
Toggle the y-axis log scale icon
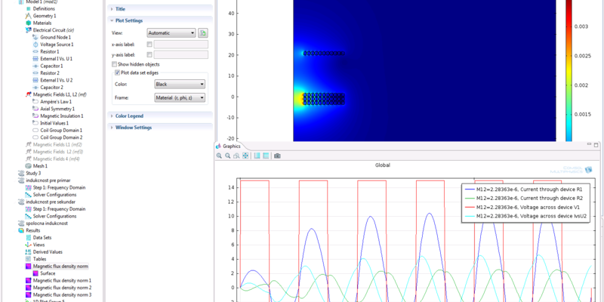pos(266,156)
